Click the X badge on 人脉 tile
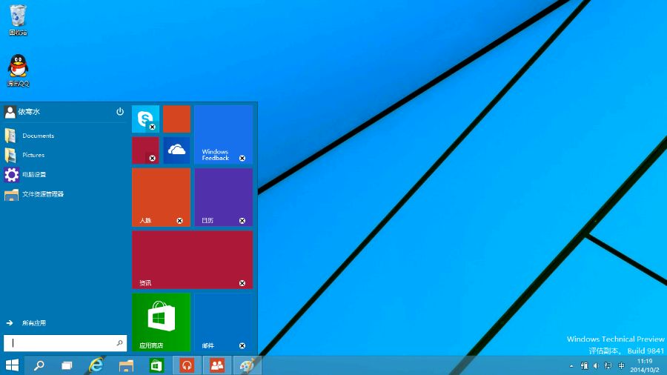Screen dimensions: 667x375 coord(179,221)
